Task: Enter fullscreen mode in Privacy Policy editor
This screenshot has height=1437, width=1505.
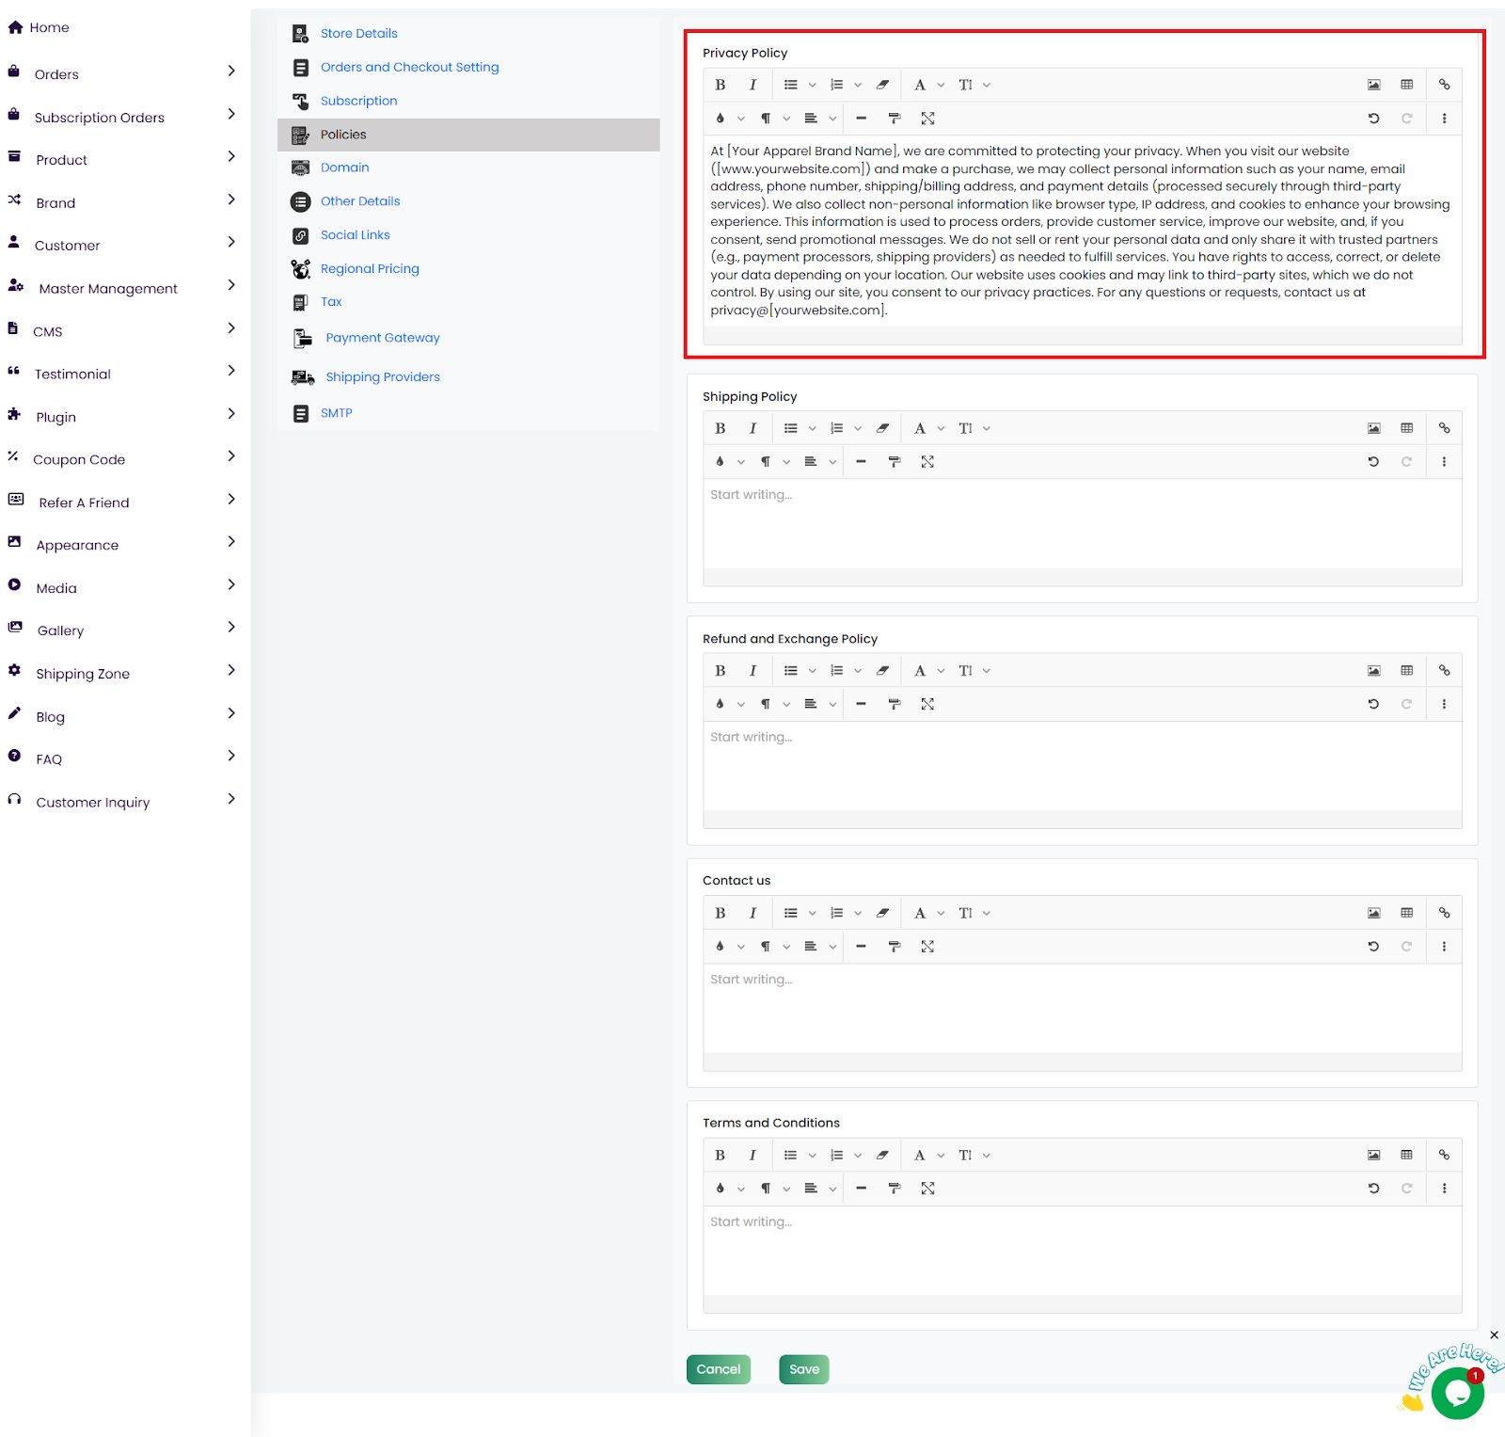Action: tap(927, 119)
